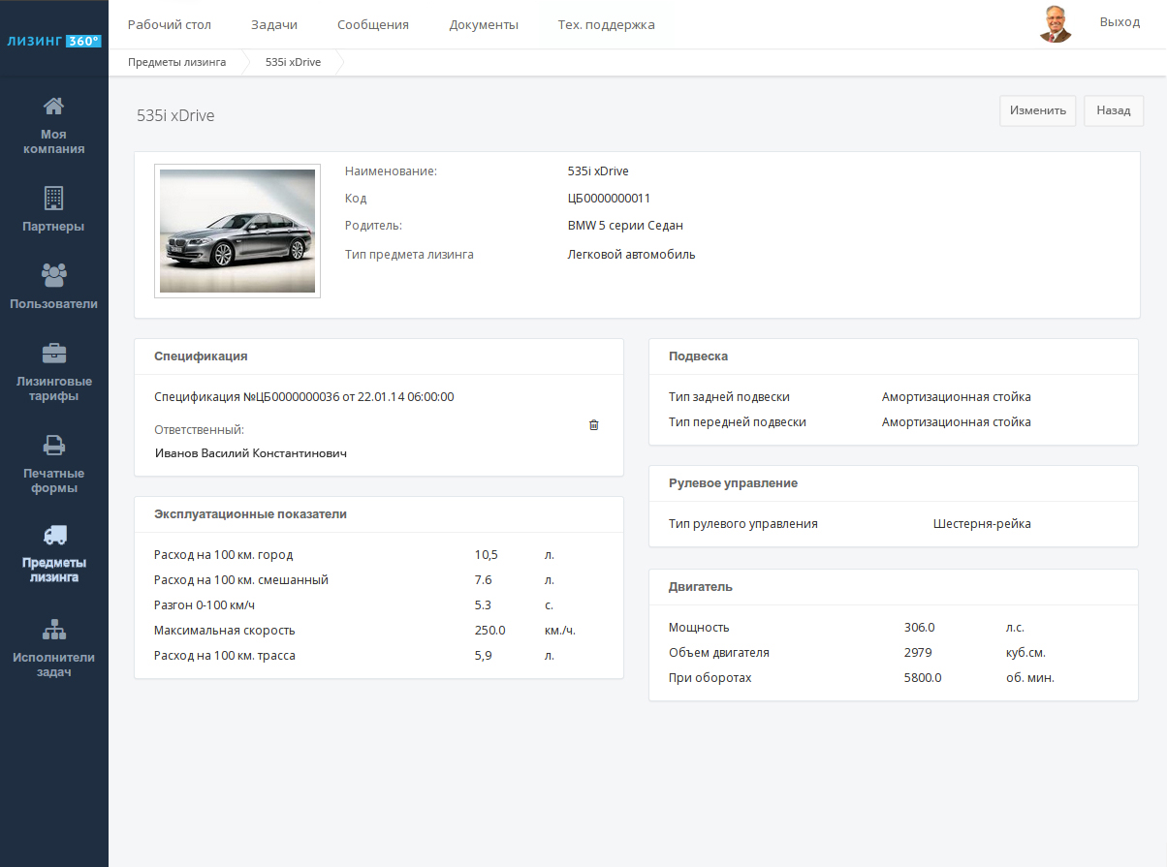Click the code ЦБ0000000011 value
The width and height of the screenshot is (1167, 867).
(x=609, y=198)
